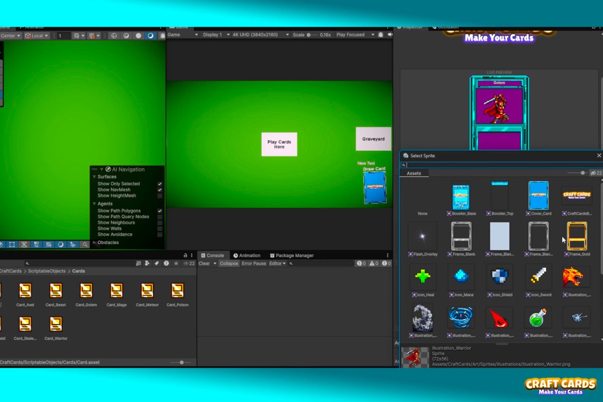Collapse the Agents section in AI Navigation

click(93, 204)
